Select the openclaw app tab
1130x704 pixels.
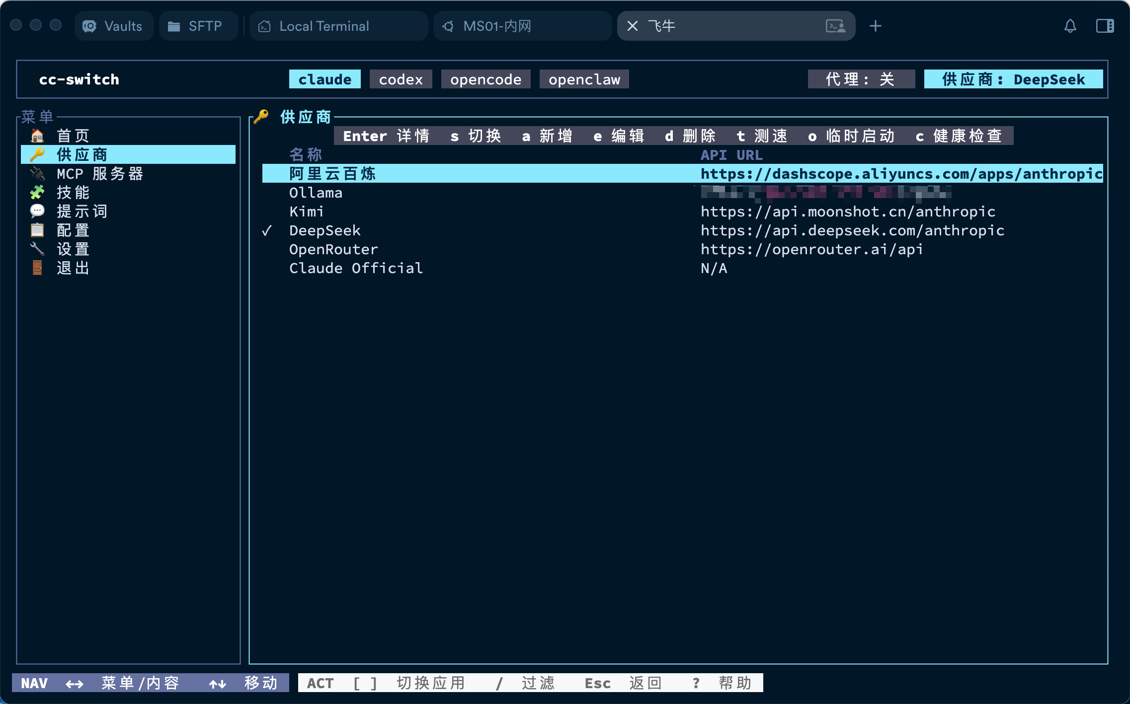(x=584, y=79)
